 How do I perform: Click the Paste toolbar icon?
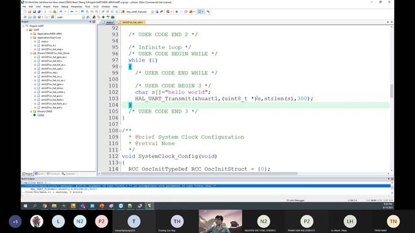click(54, 12)
